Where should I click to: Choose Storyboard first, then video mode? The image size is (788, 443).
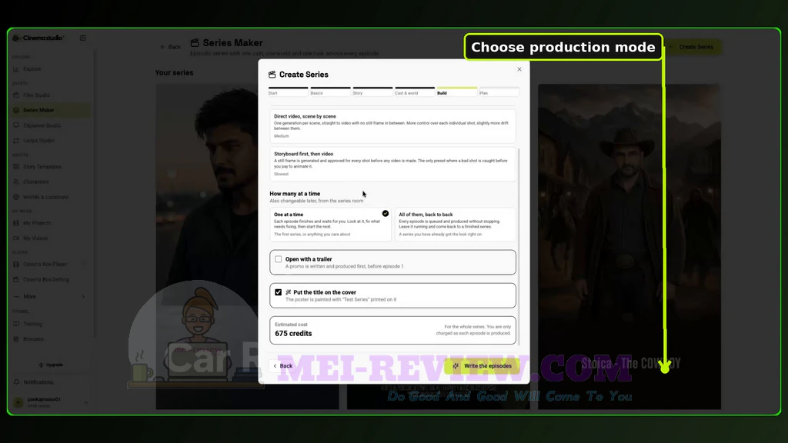392,164
